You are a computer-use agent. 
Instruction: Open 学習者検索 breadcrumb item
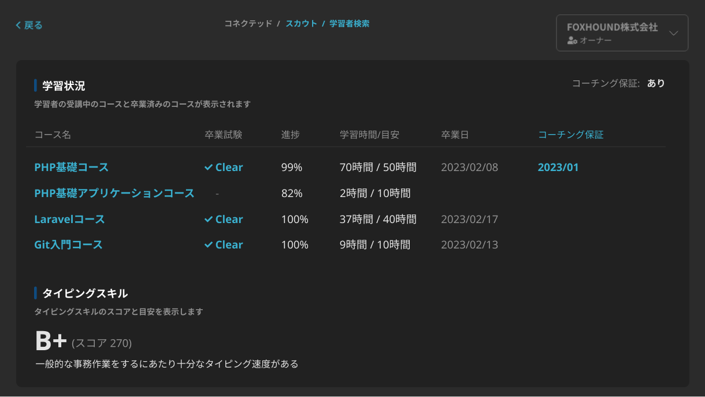[x=349, y=24]
